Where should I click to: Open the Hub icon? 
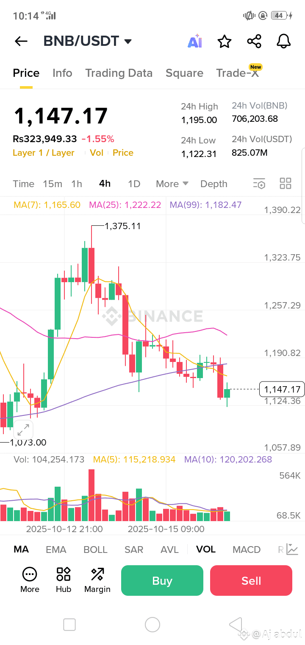(64, 580)
